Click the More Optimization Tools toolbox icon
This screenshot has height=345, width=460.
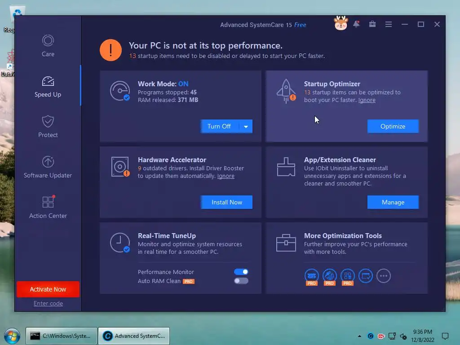coord(286,243)
